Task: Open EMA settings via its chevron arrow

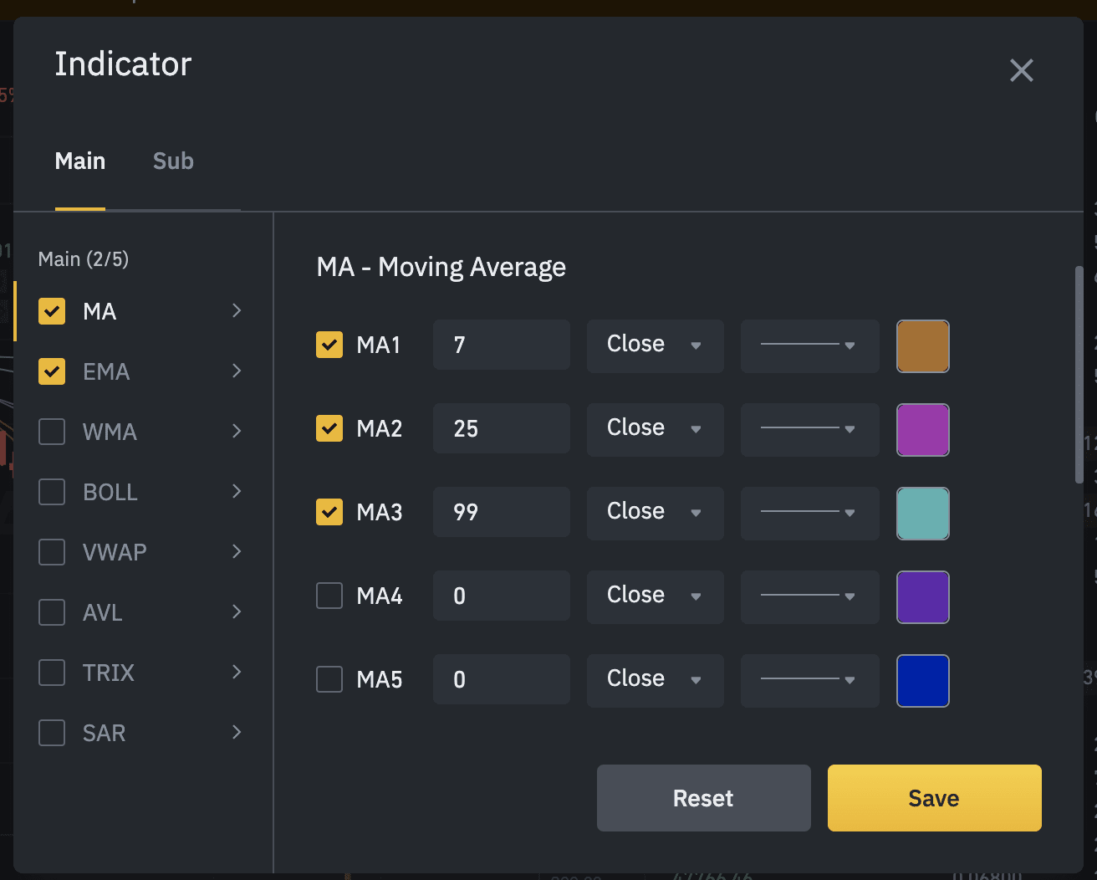Action: coord(237,371)
